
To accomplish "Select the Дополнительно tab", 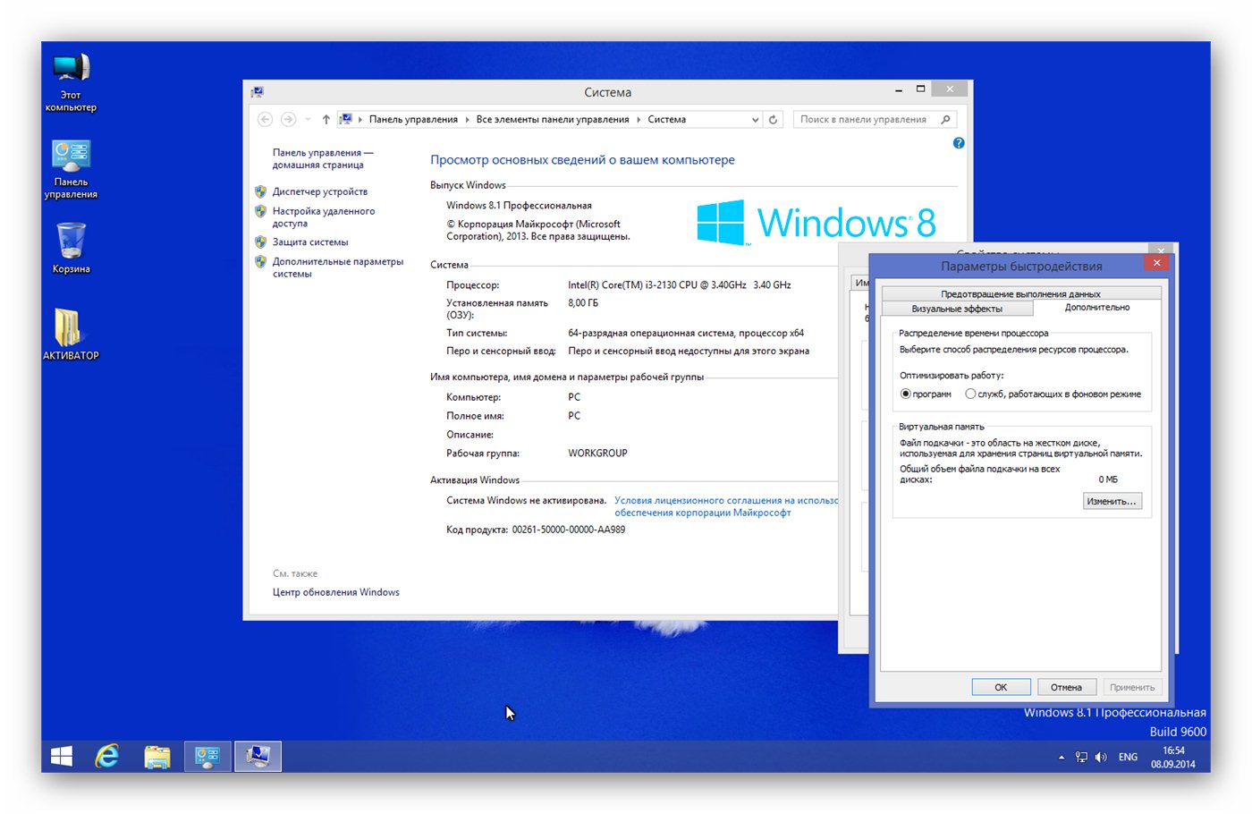I will click(x=1097, y=307).
